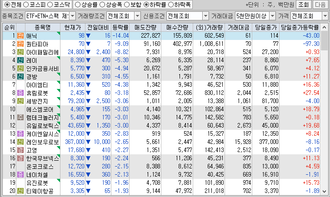Click the 경 badge on 한국무브넥스 row
The height and width of the screenshot is (197, 330).
[x=20, y=158]
